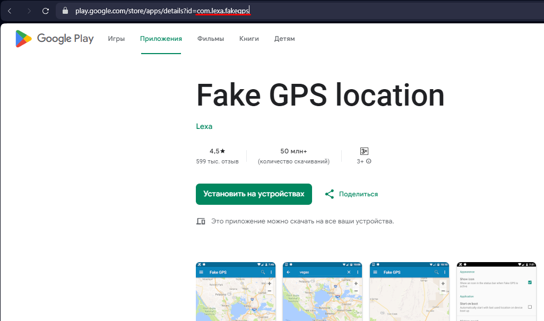Click the browser forward arrow
Image resolution: width=544 pixels, height=321 pixels.
[28, 11]
